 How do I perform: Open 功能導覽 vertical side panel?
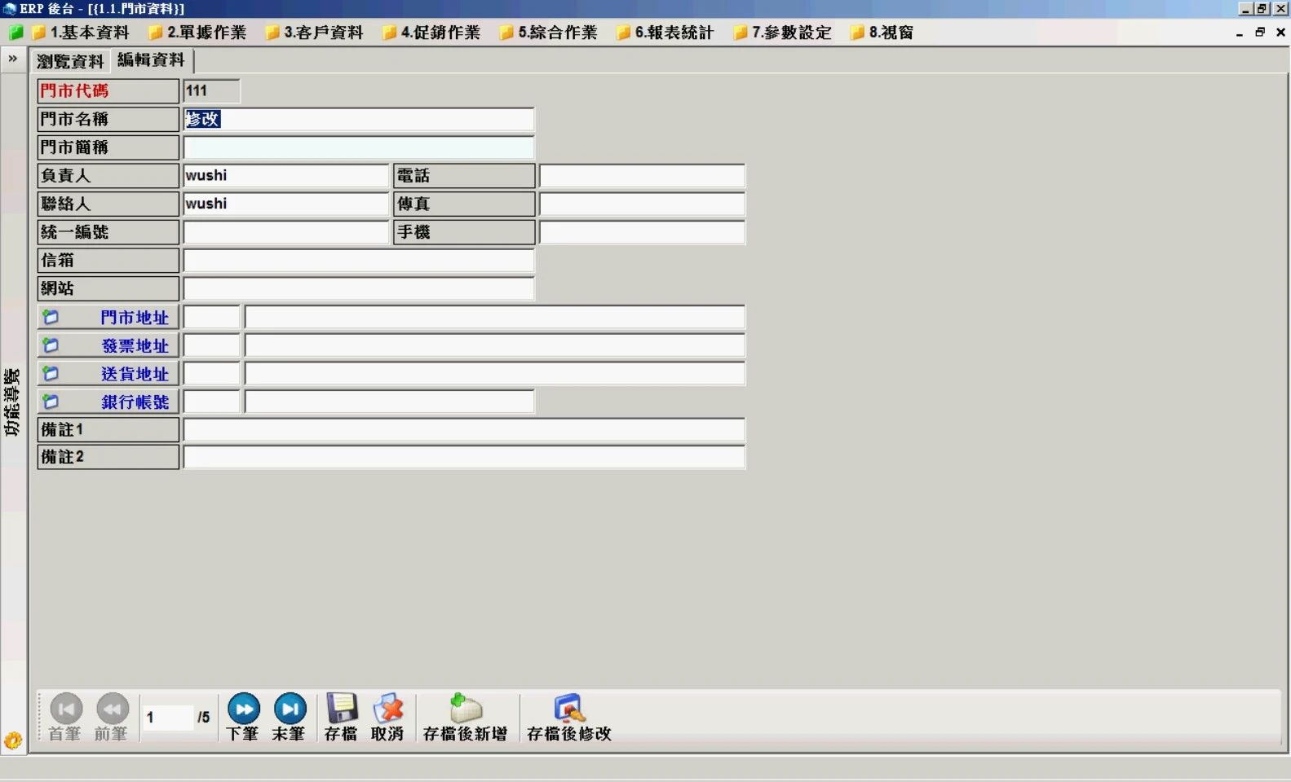[12, 402]
